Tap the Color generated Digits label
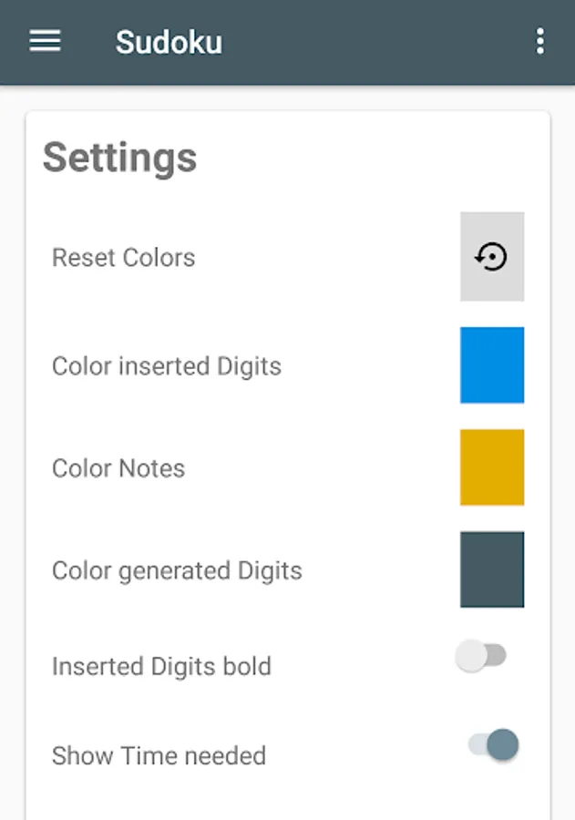 coord(176,571)
